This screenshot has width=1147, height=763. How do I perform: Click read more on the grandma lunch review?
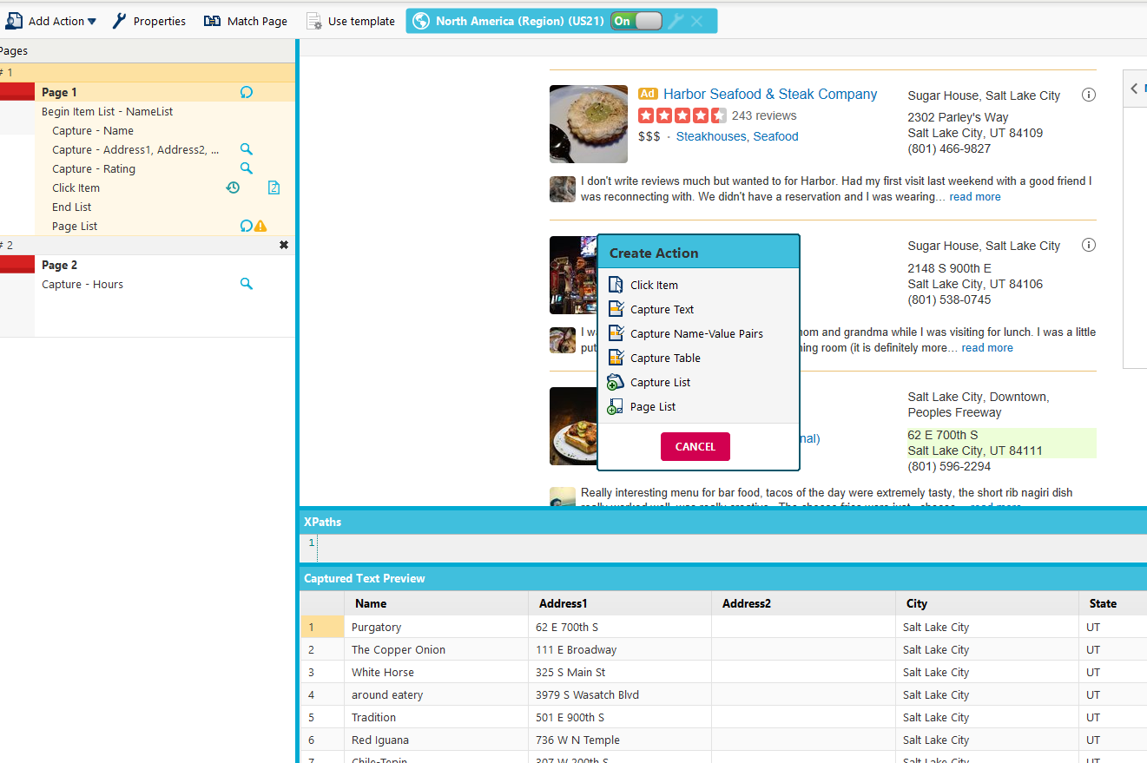(x=987, y=348)
